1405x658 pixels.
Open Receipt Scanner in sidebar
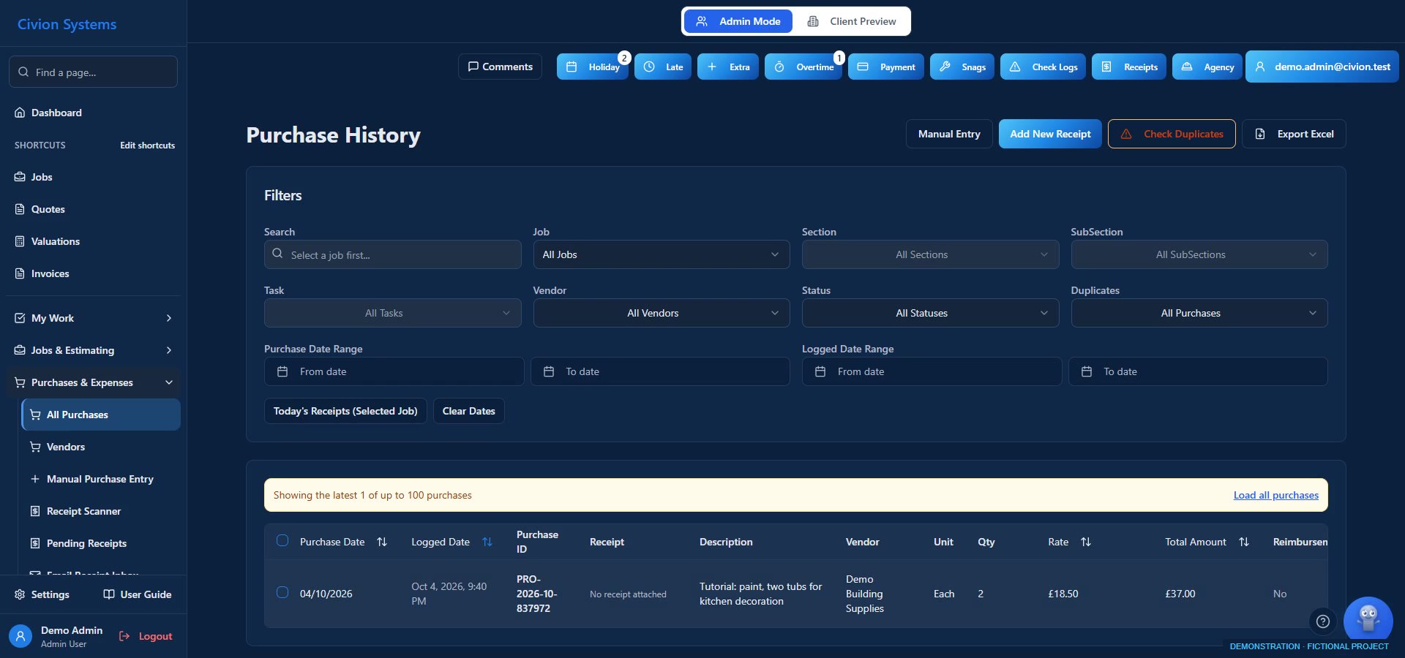101,511
